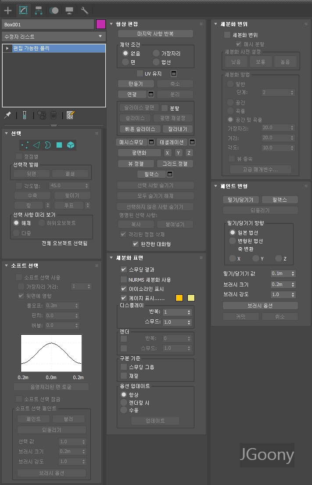
Task: Toggle 완전한 대화형 checkbox
Action: point(135,244)
